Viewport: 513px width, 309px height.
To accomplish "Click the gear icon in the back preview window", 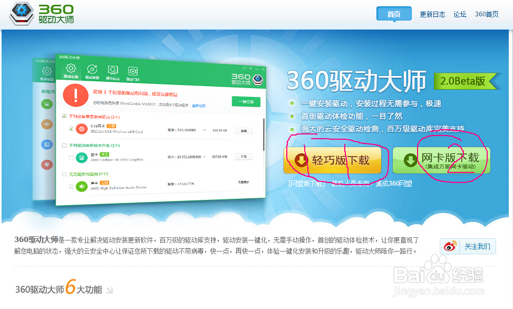I will click(x=47, y=71).
